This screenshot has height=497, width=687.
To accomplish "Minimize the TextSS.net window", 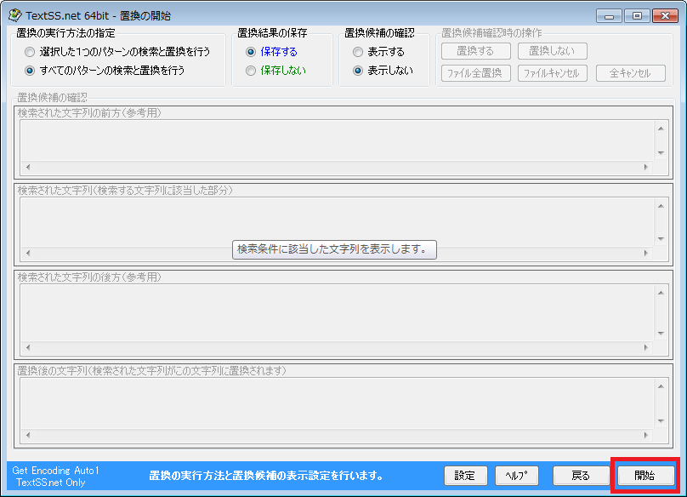I will coord(609,16).
